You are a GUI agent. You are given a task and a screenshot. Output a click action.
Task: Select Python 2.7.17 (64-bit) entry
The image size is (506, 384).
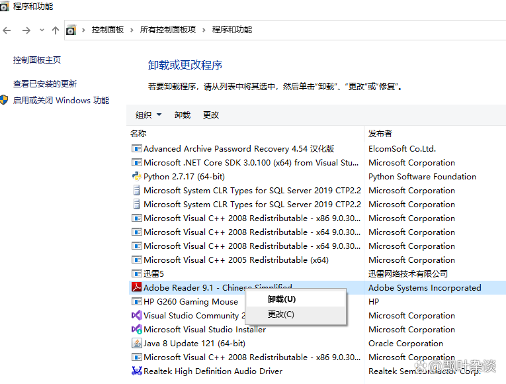pyautogui.click(x=185, y=176)
